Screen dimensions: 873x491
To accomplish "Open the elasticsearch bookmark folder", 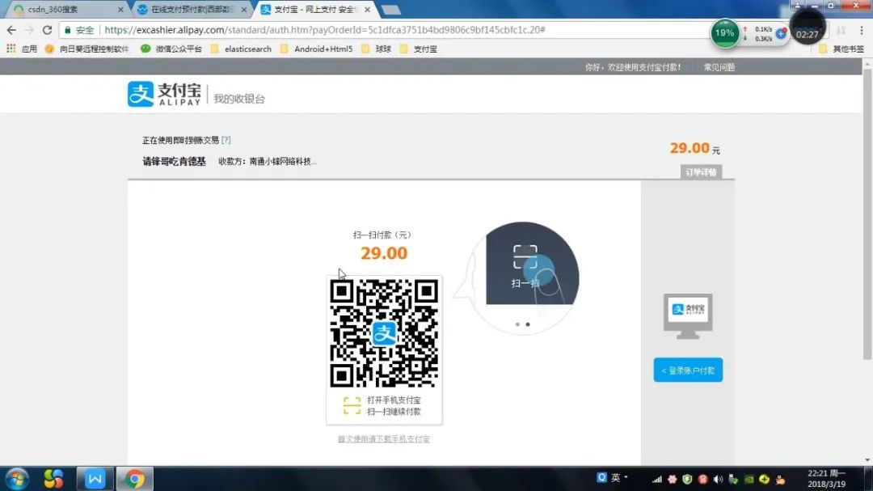I will pos(241,49).
